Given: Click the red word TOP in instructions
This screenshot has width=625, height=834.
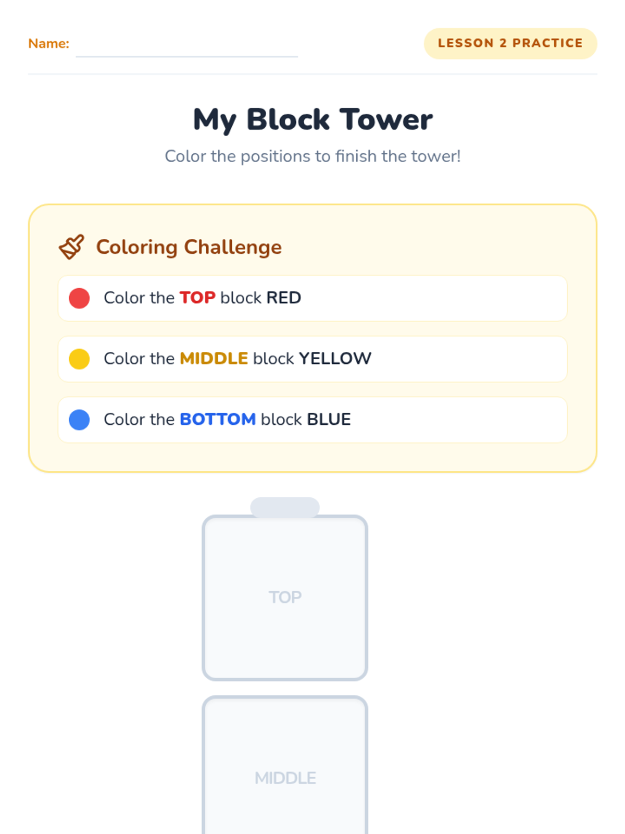Looking at the screenshot, I should [197, 298].
